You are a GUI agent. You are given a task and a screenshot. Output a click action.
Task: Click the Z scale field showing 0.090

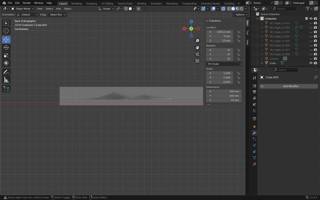click(219, 82)
